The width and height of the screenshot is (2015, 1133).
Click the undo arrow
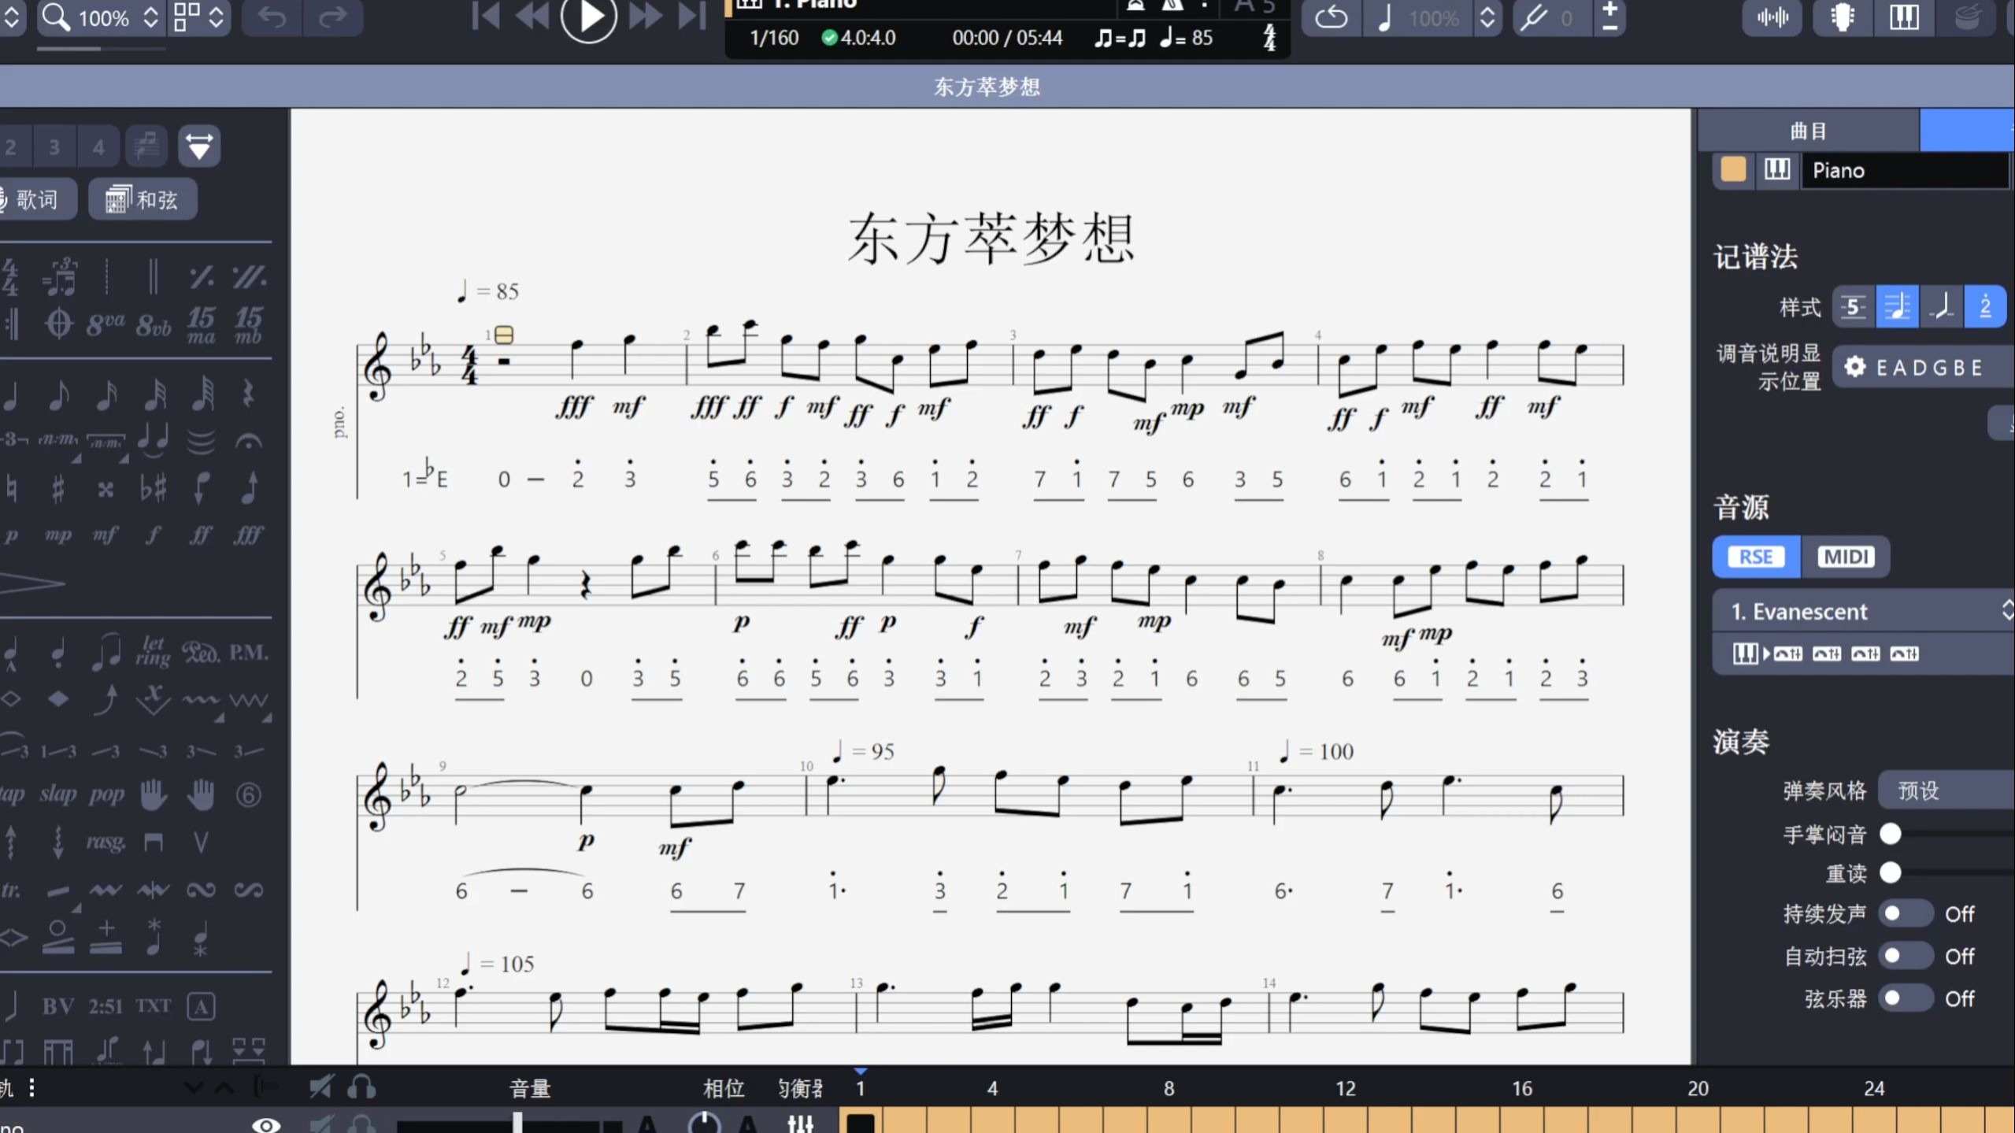click(271, 17)
